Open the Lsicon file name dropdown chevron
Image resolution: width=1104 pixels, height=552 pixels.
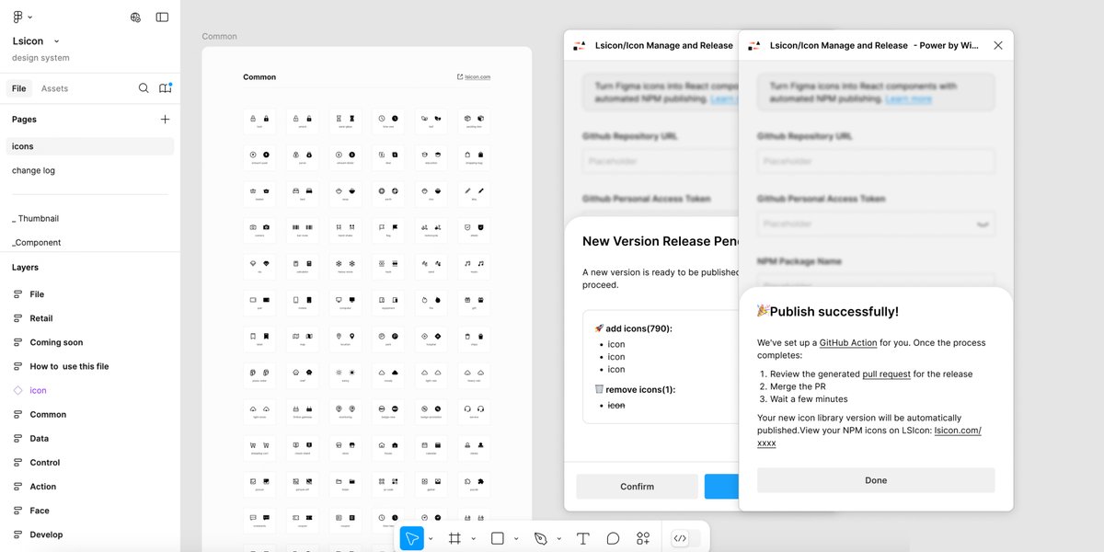coord(56,41)
